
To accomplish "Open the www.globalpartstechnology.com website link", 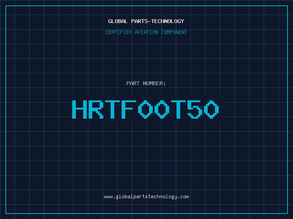I will coord(146,197).
